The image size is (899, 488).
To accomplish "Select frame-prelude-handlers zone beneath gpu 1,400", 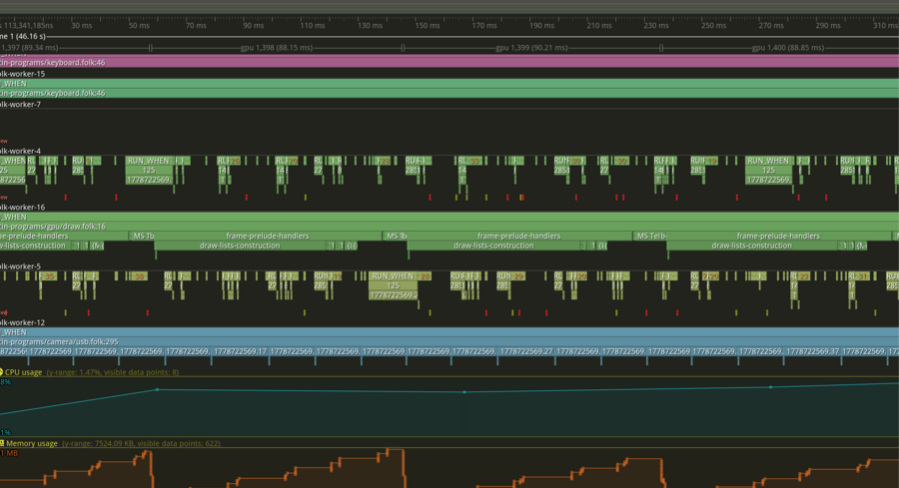I will 778,236.
